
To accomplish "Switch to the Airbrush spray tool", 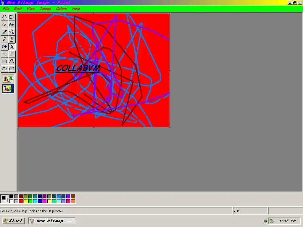I will click(4, 47).
